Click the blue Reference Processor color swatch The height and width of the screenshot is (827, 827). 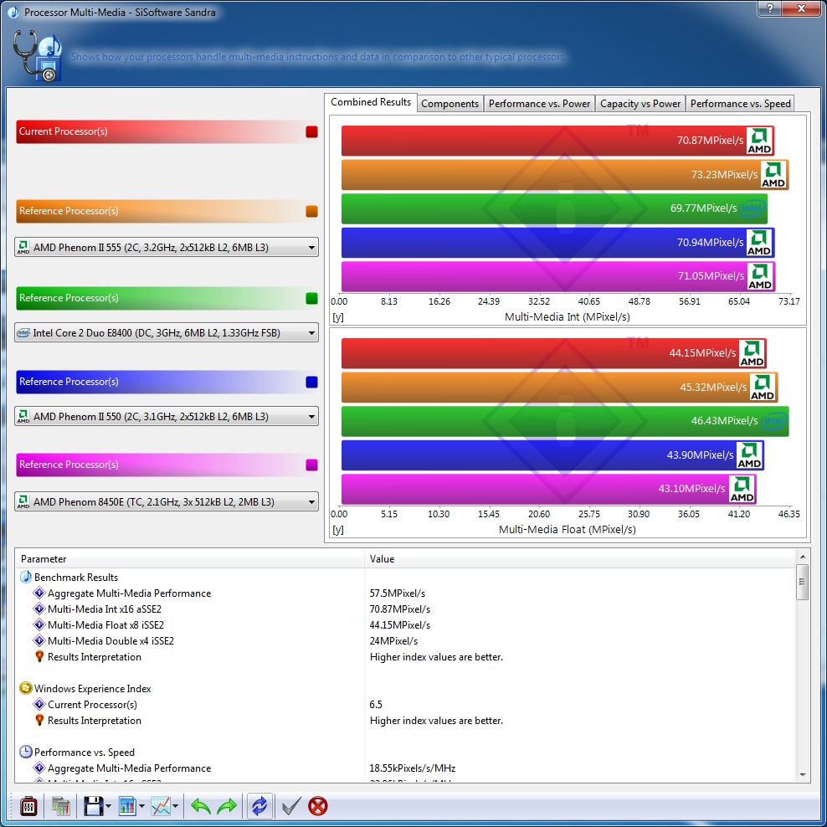click(x=311, y=382)
